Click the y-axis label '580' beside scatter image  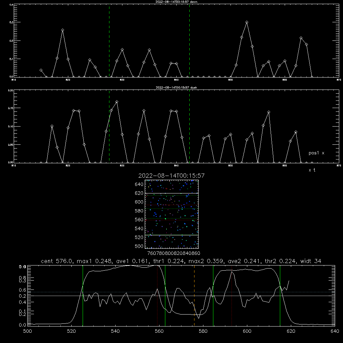(x=139, y=211)
